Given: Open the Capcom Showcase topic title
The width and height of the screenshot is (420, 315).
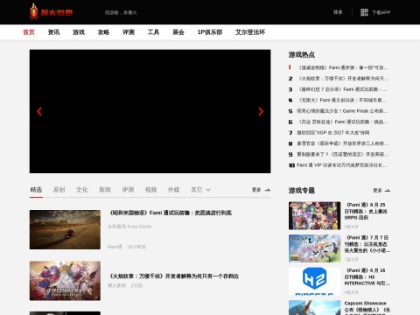Looking at the screenshot, I should (367, 307).
